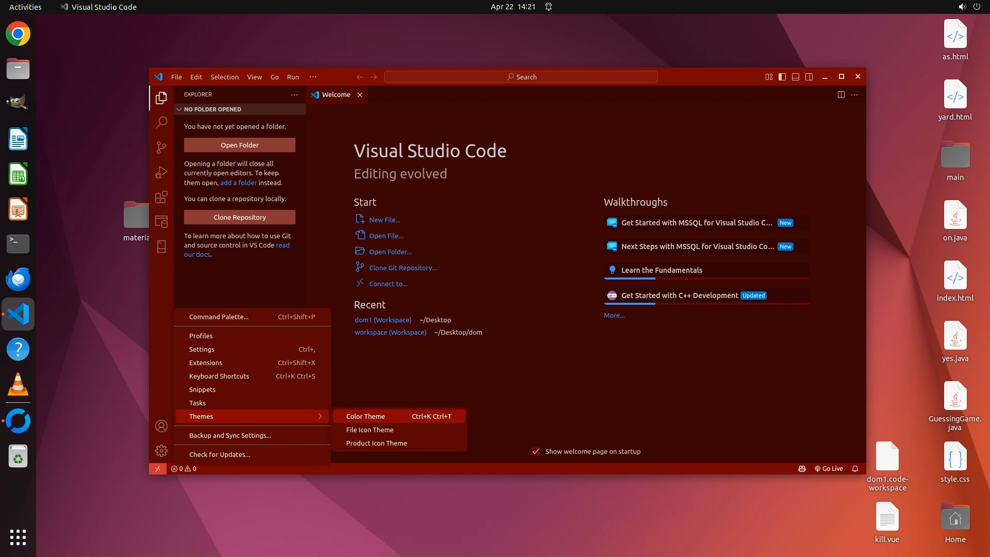Open the Source Control view icon
990x557 pixels.
click(x=161, y=148)
